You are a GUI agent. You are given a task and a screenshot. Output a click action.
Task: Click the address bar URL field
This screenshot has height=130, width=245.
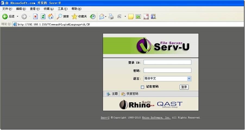[128, 24]
